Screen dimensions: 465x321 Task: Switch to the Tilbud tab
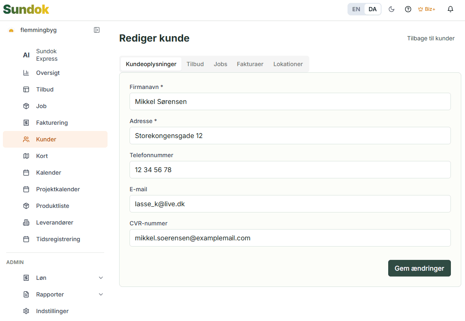coord(195,64)
